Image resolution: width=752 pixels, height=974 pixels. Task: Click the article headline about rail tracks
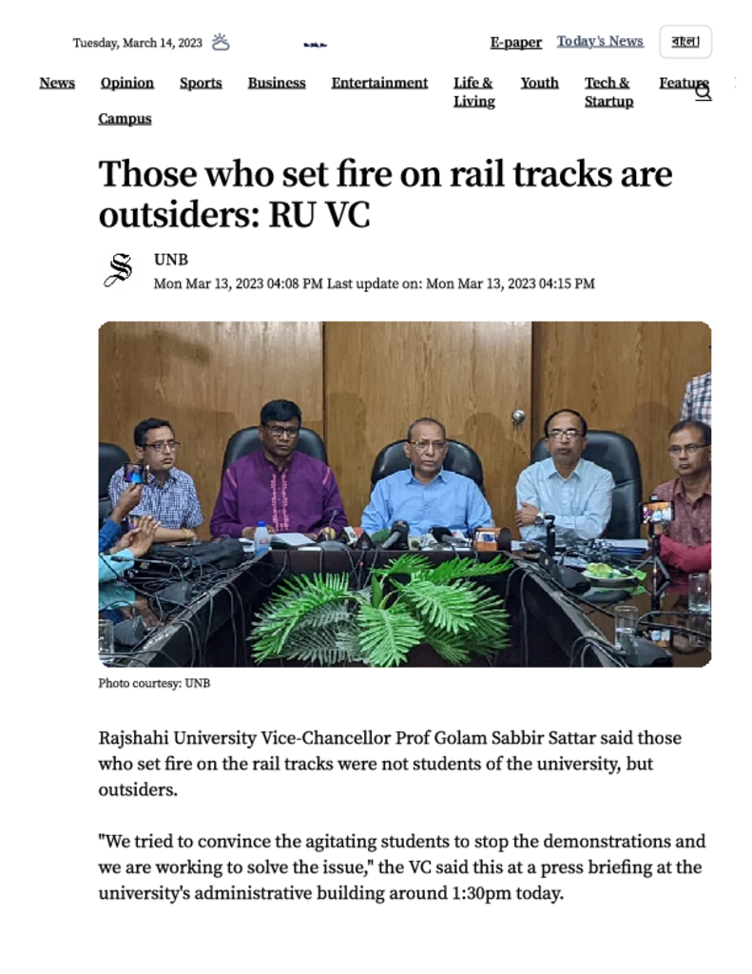click(385, 194)
